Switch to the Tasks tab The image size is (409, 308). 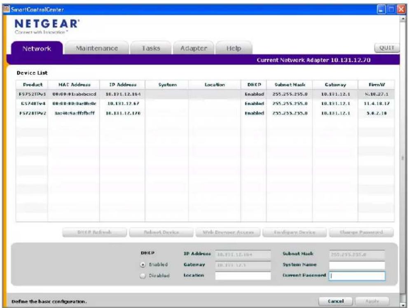[151, 48]
